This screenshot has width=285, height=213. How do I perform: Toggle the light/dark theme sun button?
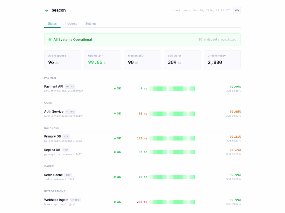[237, 11]
